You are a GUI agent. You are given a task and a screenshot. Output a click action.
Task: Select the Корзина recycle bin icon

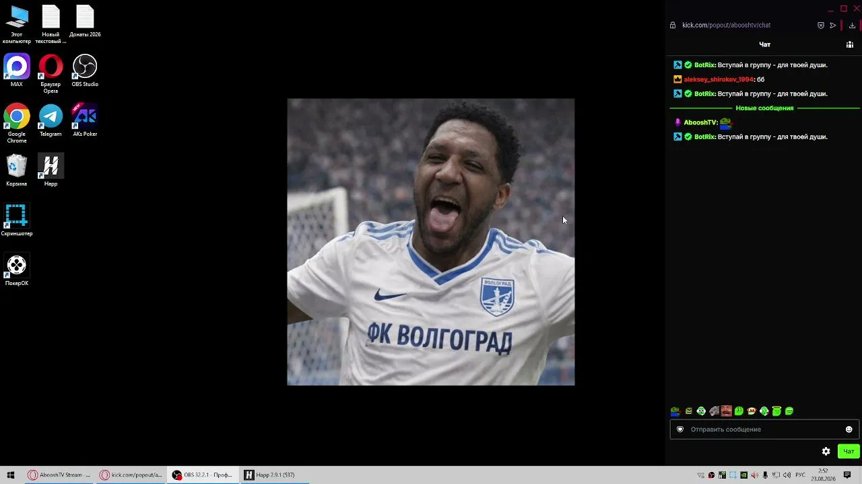coord(17,170)
